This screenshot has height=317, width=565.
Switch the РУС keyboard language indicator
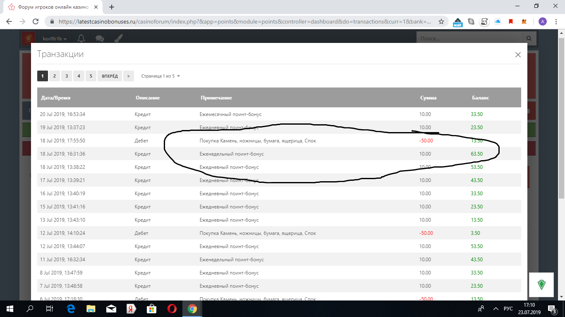pyautogui.click(x=508, y=309)
